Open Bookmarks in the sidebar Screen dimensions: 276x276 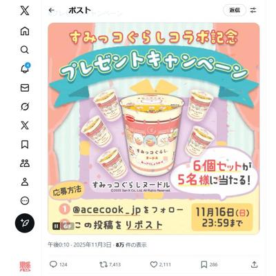[25, 144]
